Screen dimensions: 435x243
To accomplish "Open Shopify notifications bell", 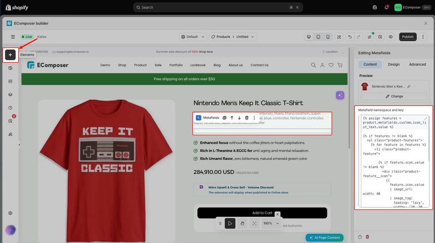I will click(x=386, y=8).
